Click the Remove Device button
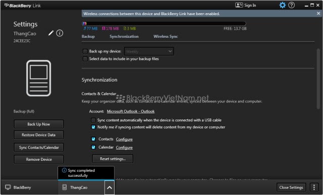 pos(39,159)
